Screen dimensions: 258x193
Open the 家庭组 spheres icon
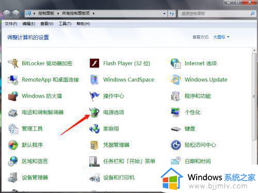click(94, 128)
